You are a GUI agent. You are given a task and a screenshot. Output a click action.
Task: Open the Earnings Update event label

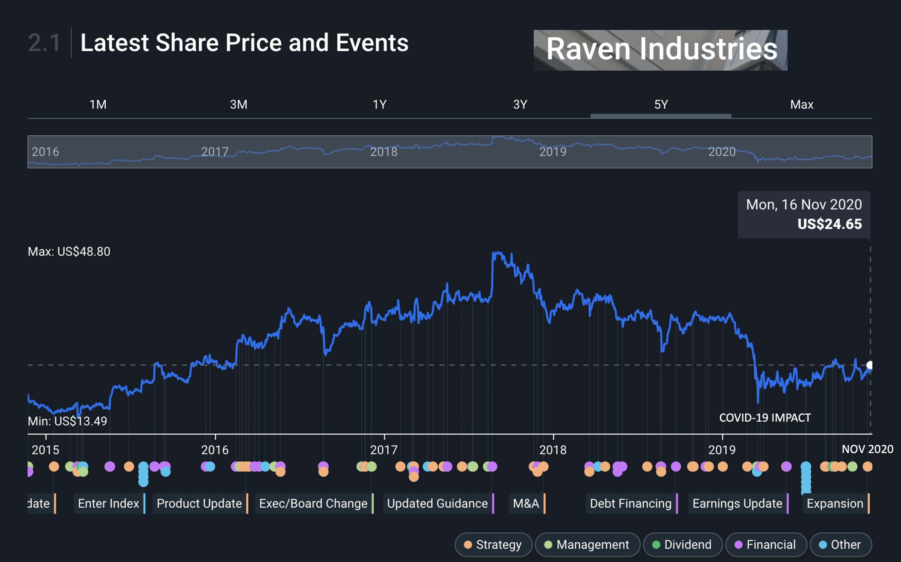tap(737, 504)
